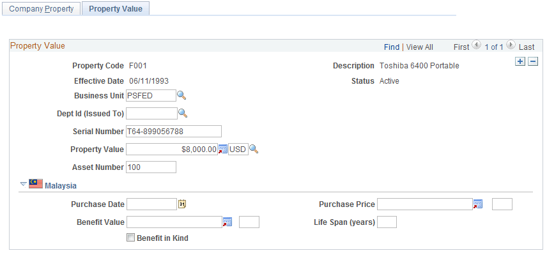Open Benefit Value currency detail icon
547x253 pixels.
point(227,222)
